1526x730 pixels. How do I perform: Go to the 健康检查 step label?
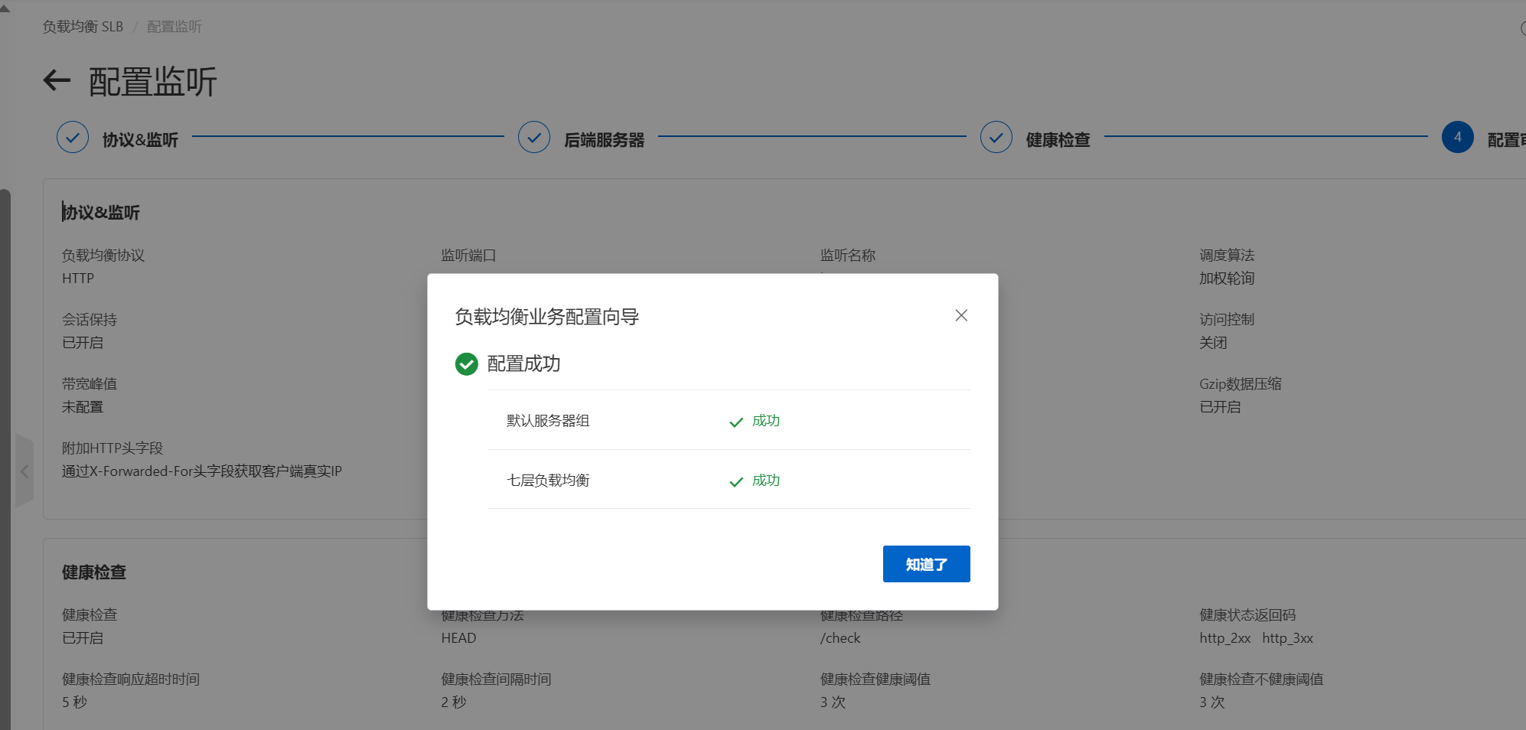1058,139
